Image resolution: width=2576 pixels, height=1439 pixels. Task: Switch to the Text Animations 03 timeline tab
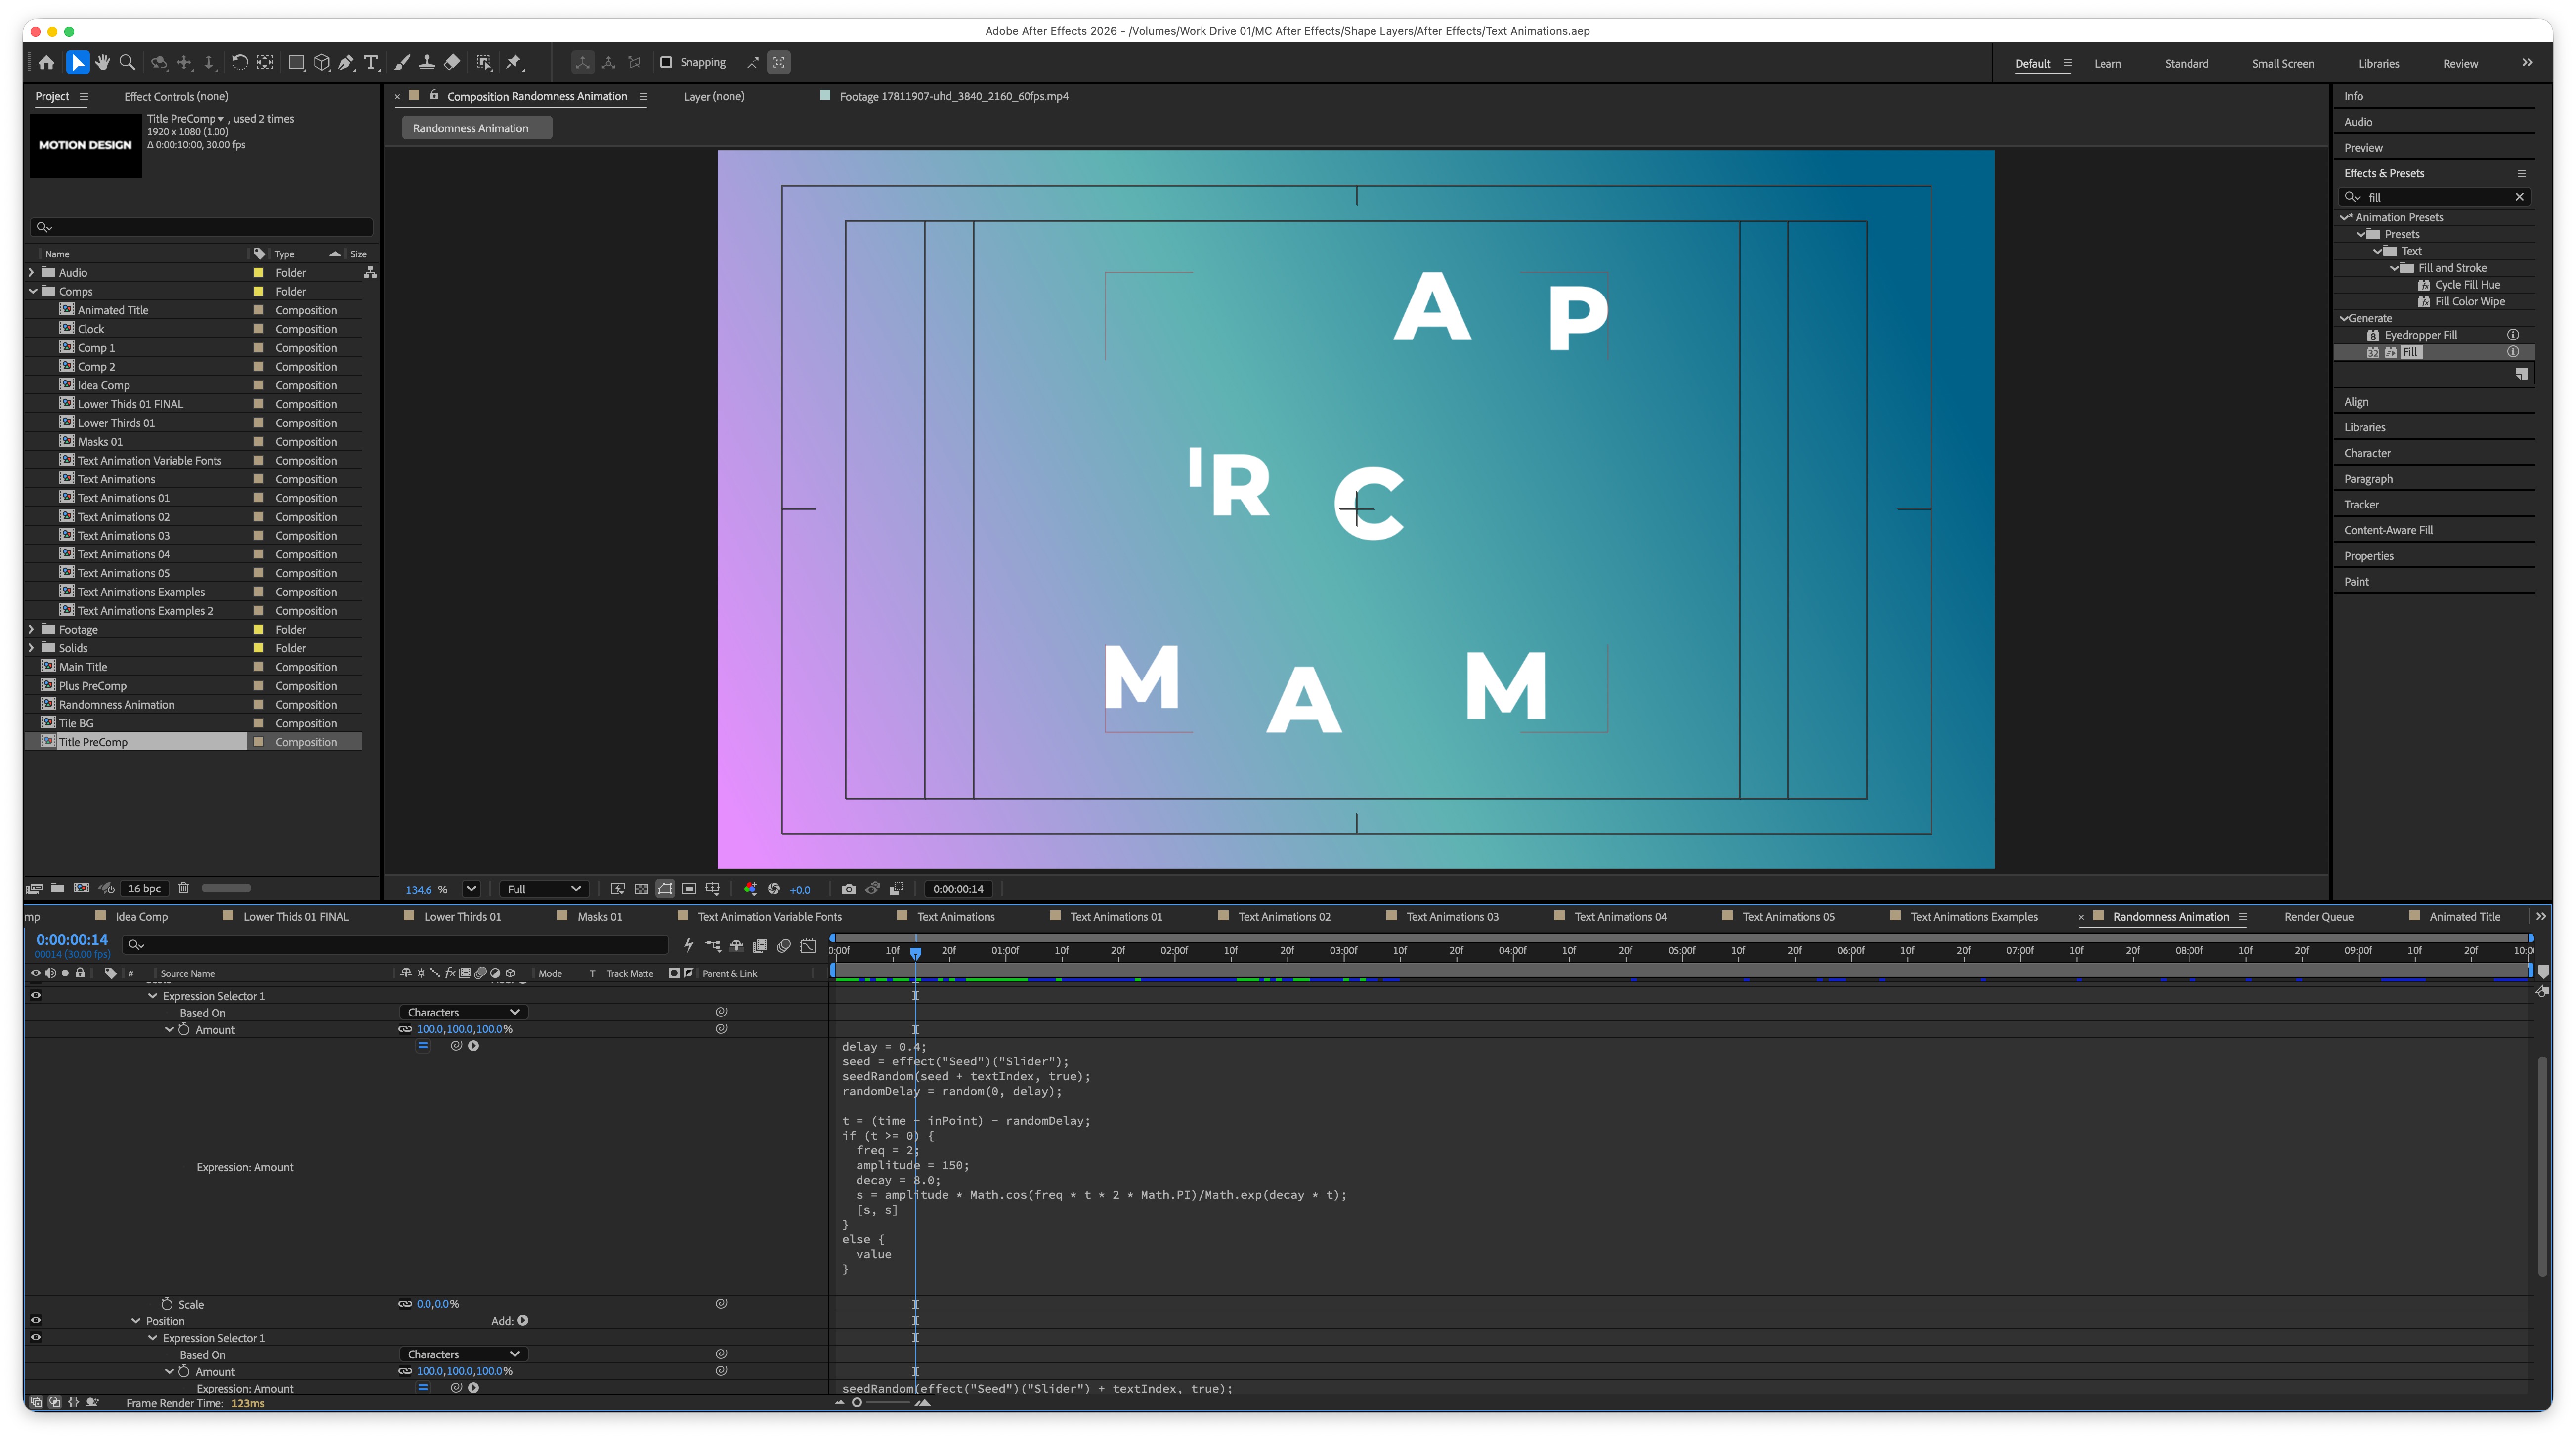pos(1452,916)
